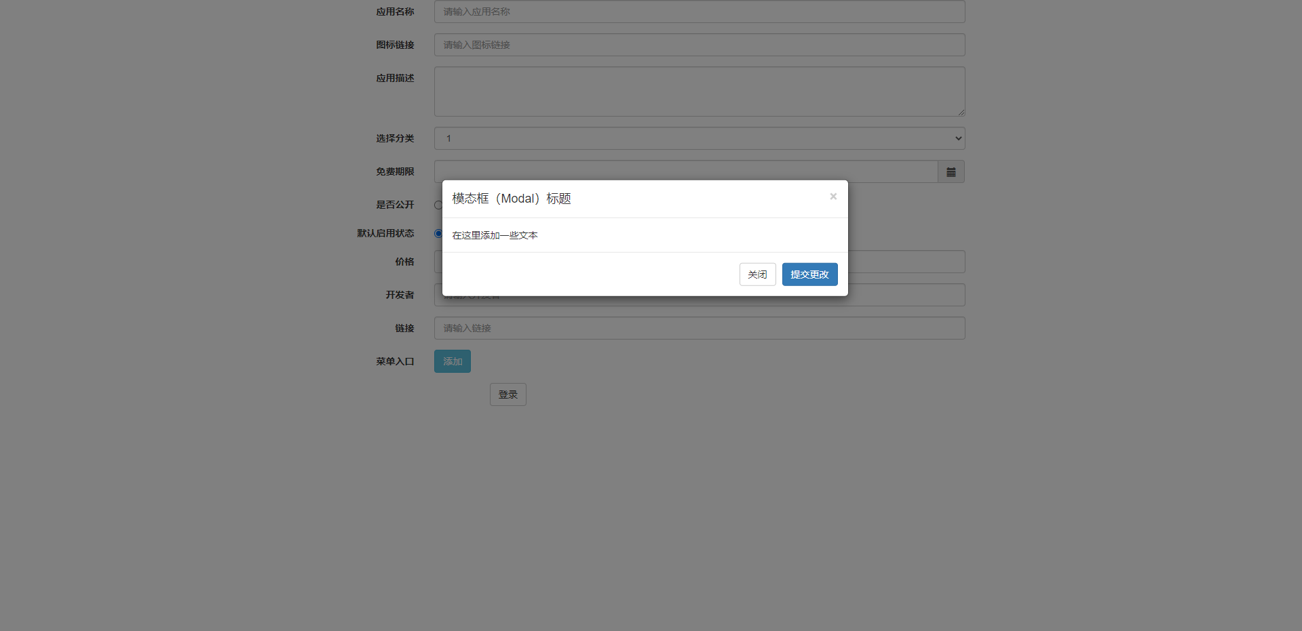Click the 选择分类 label
This screenshot has height=631, width=1302.
click(x=395, y=138)
